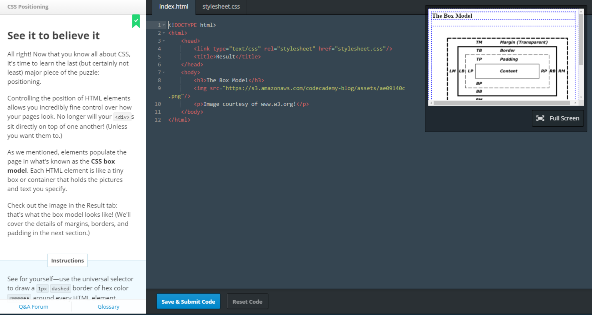Collapse the html tag fold arrow
The height and width of the screenshot is (315, 592).
(164, 33)
